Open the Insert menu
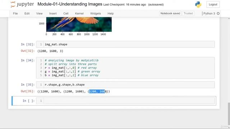230x129 pixels. pyautogui.click(x=53, y=14)
